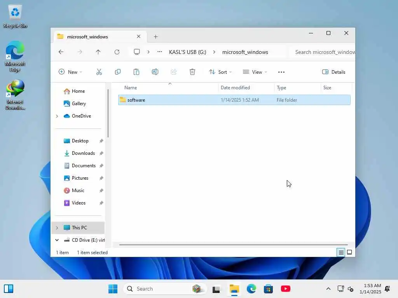Go back with the left arrow
This screenshot has height=298, width=398.
pos(61,52)
